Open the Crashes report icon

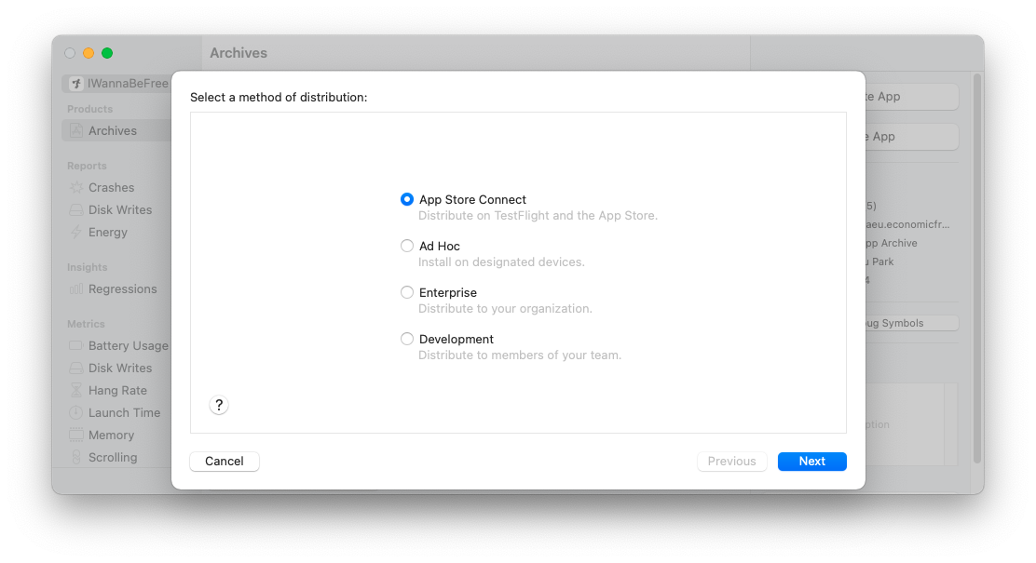pos(76,187)
